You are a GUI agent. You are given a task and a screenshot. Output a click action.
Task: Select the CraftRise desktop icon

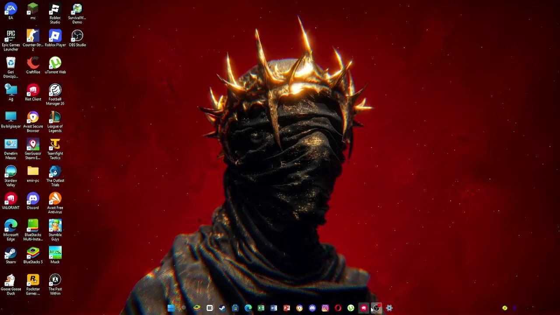click(x=33, y=66)
